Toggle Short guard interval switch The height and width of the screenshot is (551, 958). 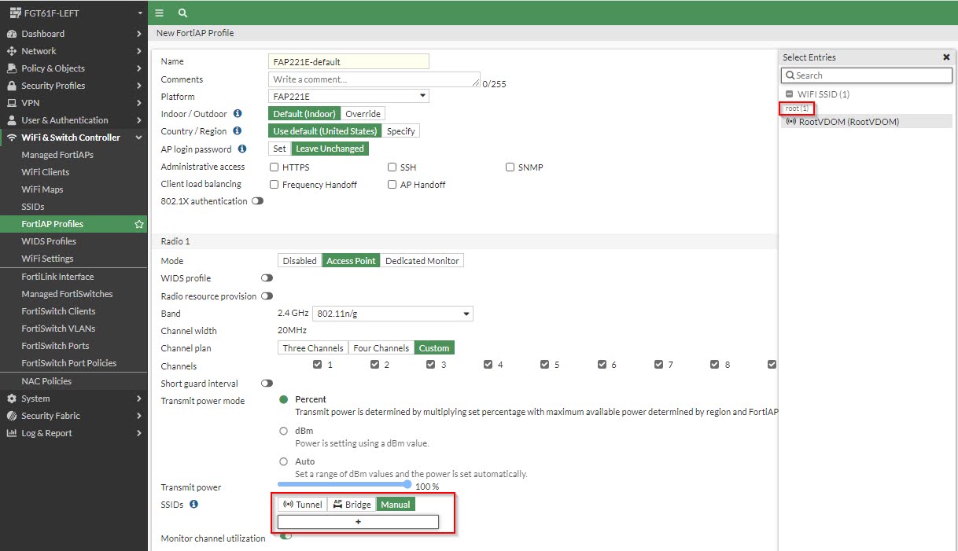point(267,384)
